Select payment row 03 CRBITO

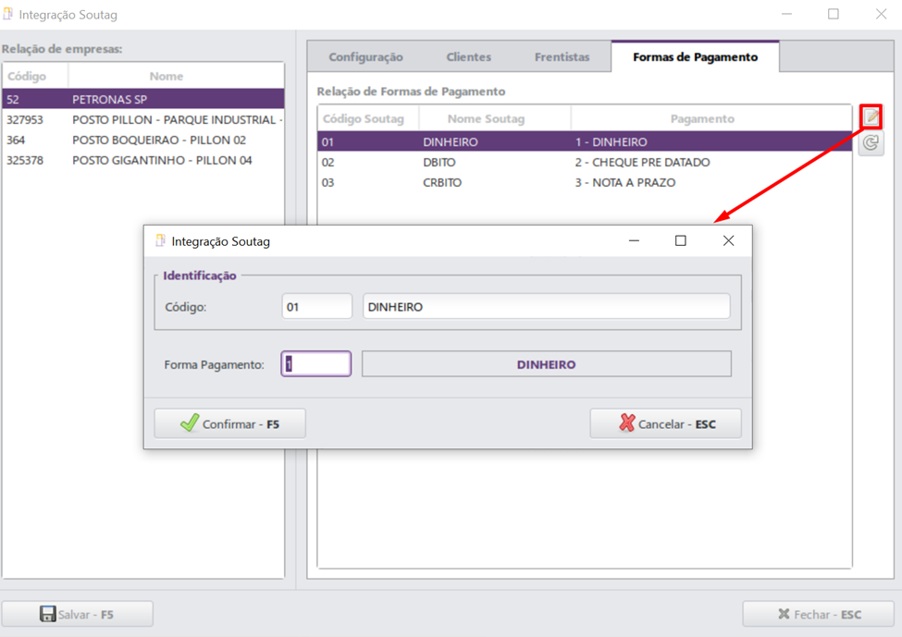[585, 182]
